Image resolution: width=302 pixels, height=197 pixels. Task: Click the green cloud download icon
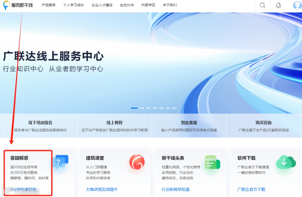pyautogui.click(x=286, y=162)
